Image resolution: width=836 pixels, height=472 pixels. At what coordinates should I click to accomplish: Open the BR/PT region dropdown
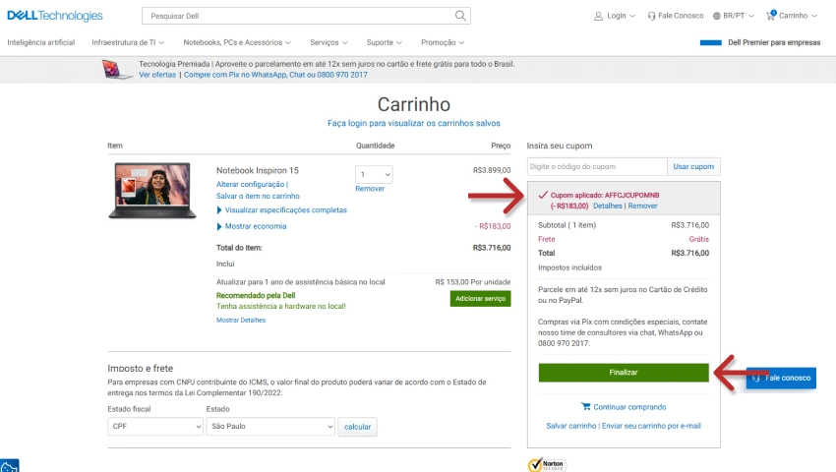tap(734, 16)
